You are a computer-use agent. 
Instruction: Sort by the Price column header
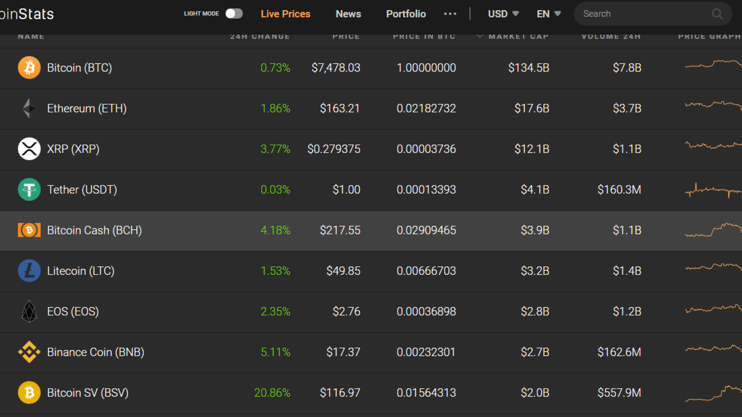click(x=346, y=37)
